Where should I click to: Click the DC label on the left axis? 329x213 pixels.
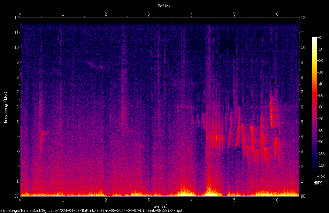pos(17,196)
